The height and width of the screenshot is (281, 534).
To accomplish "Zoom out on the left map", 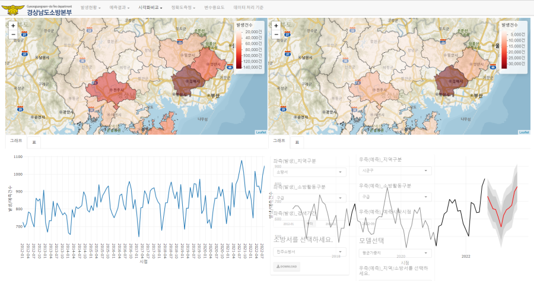I will click(13, 34).
